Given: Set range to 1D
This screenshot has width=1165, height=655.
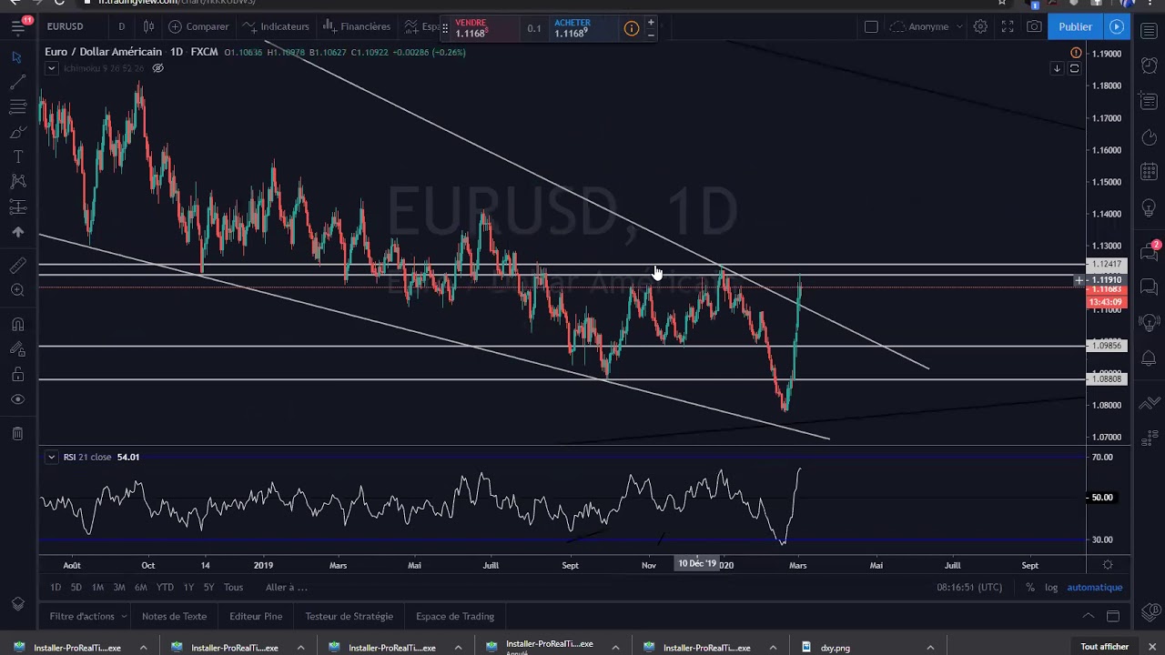Looking at the screenshot, I should pos(56,588).
